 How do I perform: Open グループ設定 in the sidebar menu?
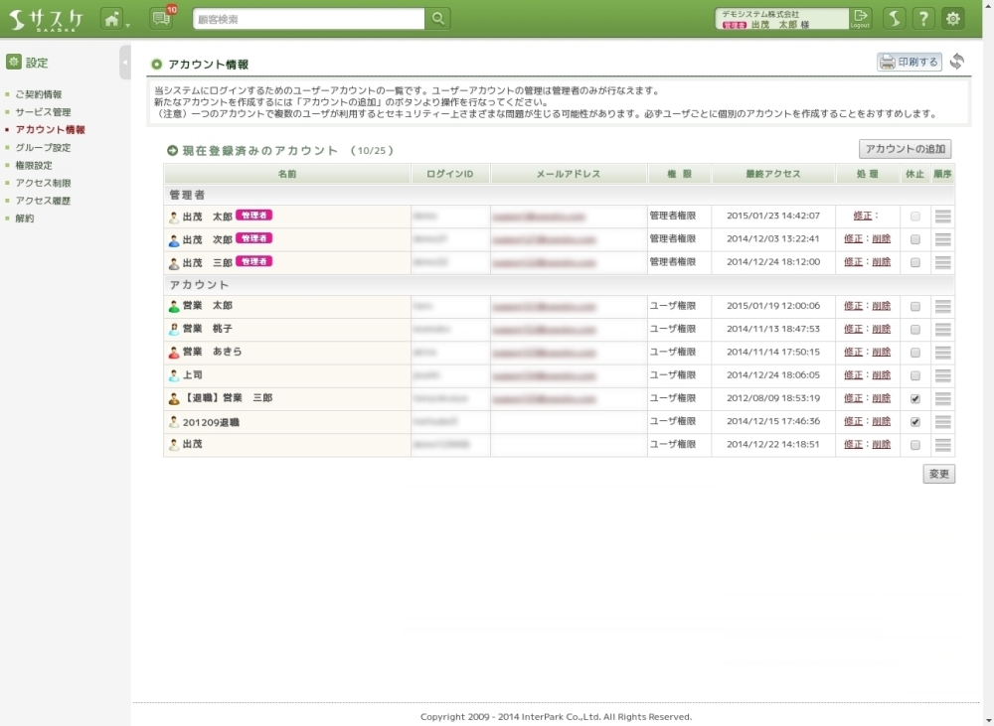tap(43, 148)
